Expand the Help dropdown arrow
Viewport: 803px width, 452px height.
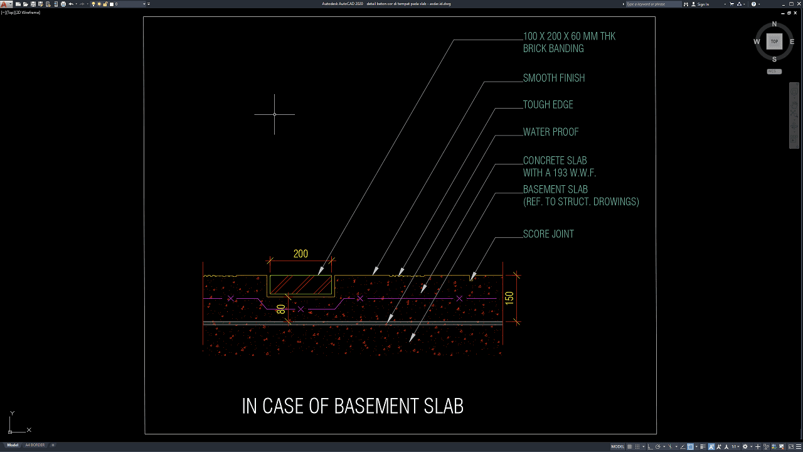click(x=760, y=4)
